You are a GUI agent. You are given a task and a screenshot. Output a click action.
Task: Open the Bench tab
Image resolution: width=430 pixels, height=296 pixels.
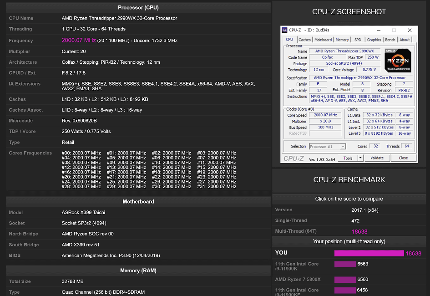point(390,40)
